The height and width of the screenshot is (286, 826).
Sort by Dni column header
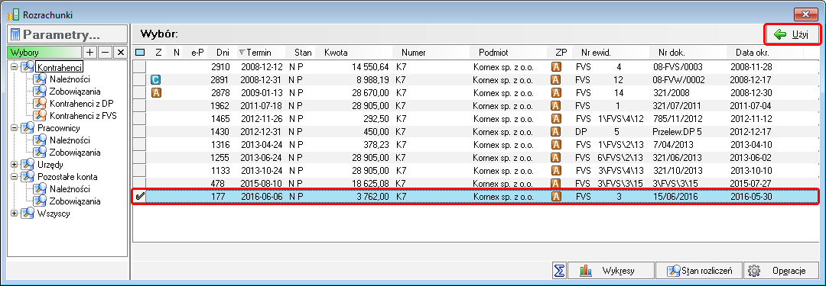pos(223,53)
